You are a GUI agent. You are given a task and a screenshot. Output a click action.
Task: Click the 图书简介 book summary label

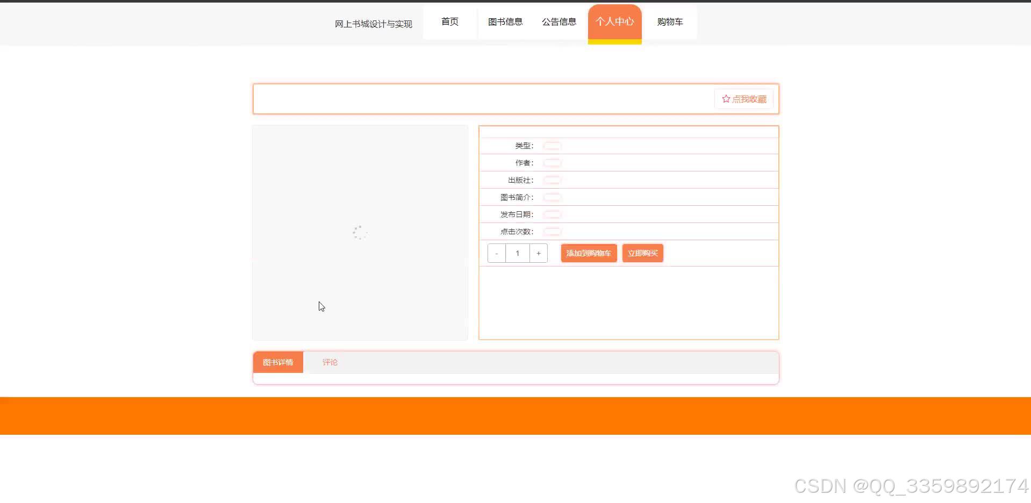click(517, 197)
